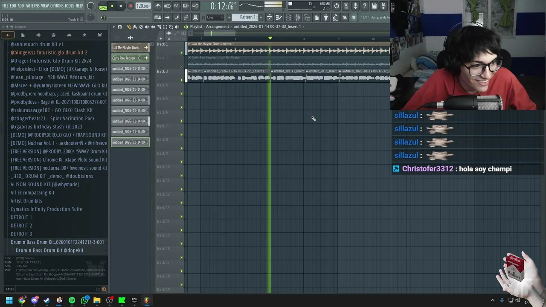Toggle wait for input before recording
Viewport: 546px width, 307px height.
pos(167,6)
